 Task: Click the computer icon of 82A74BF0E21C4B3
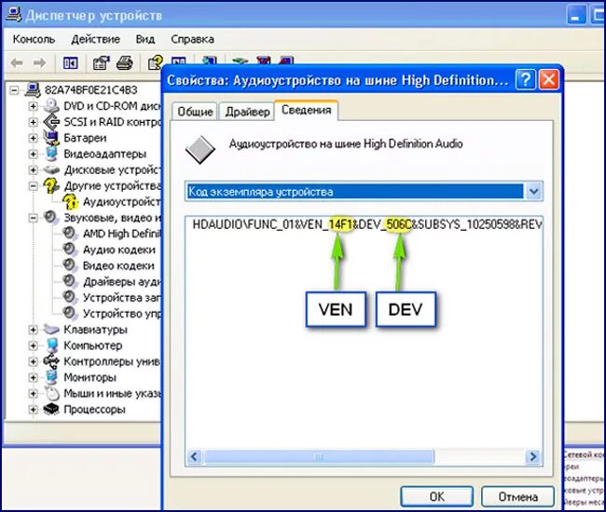pos(33,90)
